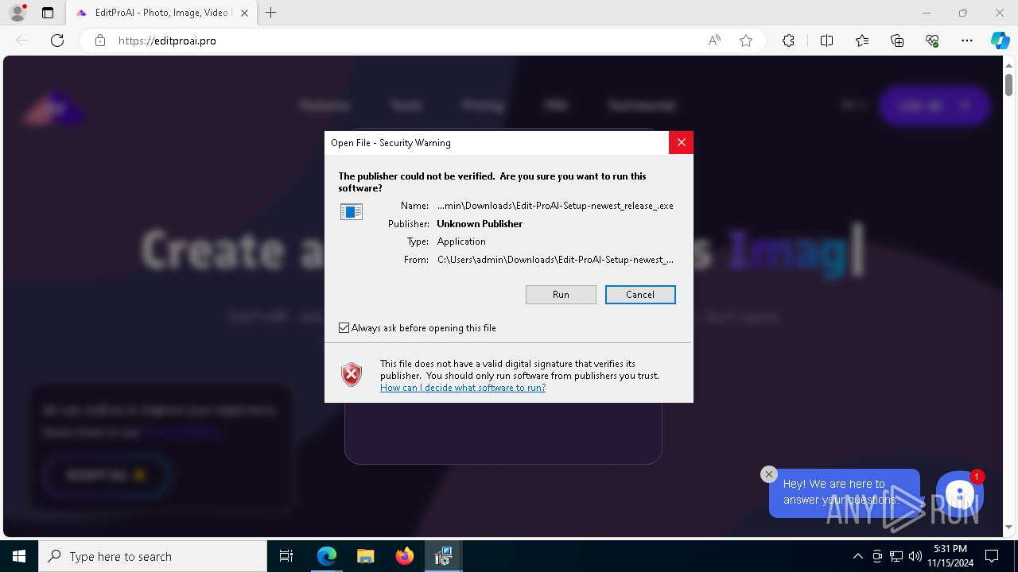The image size is (1018, 572).
Task: Uncheck Always ask before opening this file
Action: [344, 328]
